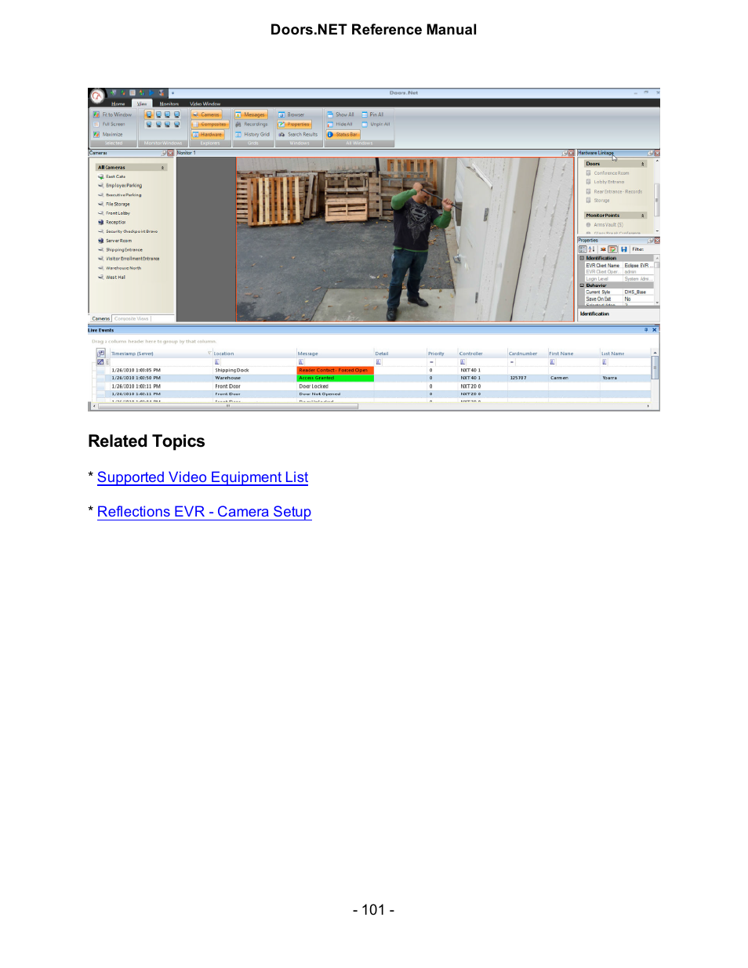Switch to the Monitors ribbon tab

tap(169, 103)
